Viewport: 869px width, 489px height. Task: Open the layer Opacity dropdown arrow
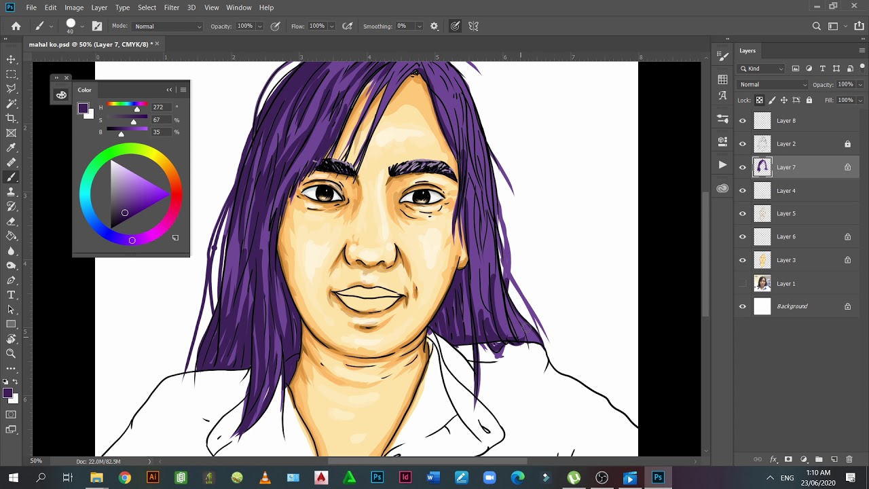[x=860, y=85]
